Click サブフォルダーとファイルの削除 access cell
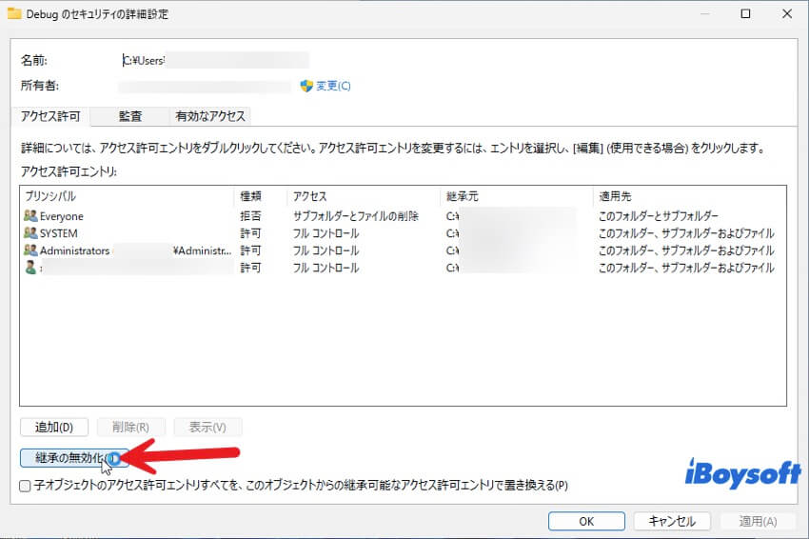 [356, 216]
